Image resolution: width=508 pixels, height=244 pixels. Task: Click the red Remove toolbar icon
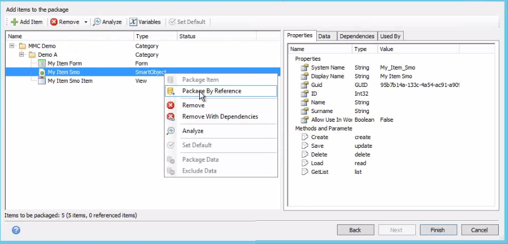pyautogui.click(x=54, y=22)
